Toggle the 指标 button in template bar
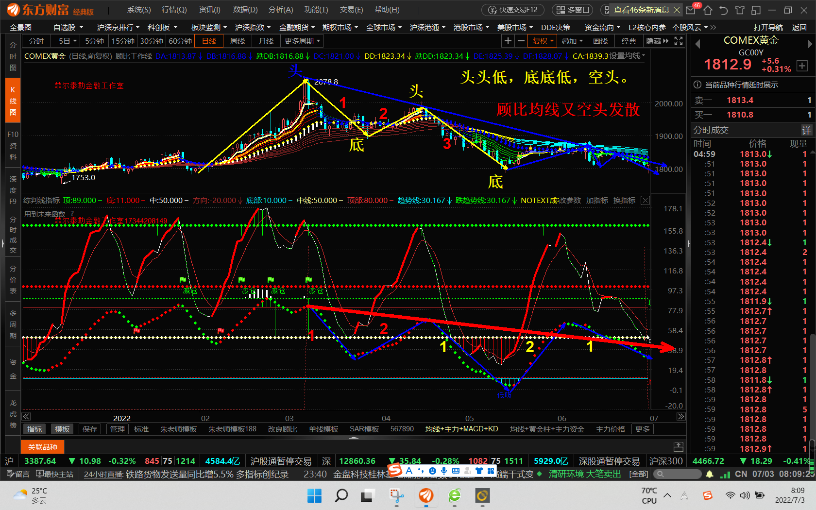Screen dimensions: 816x510 tap(34, 429)
